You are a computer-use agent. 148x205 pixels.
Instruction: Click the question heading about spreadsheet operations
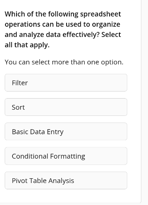63,29
